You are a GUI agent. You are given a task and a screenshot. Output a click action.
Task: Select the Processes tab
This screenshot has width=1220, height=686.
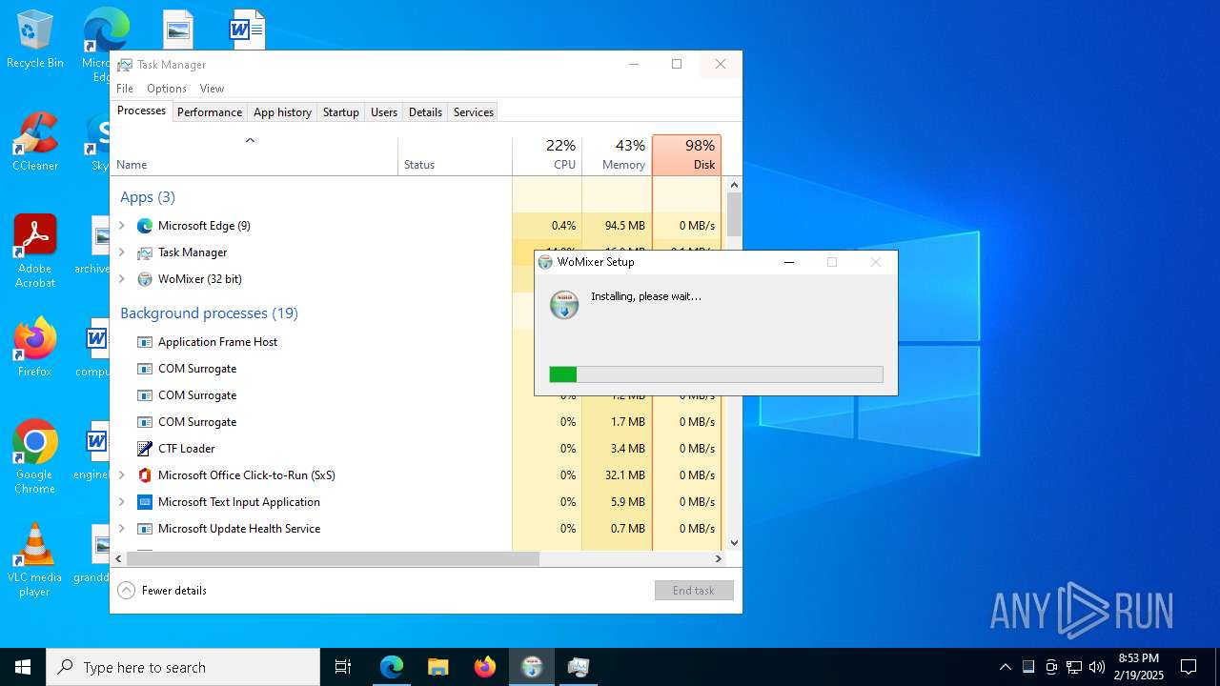pyautogui.click(x=141, y=111)
